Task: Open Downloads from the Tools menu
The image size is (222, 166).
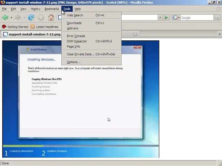Action: pyautogui.click(x=91, y=23)
